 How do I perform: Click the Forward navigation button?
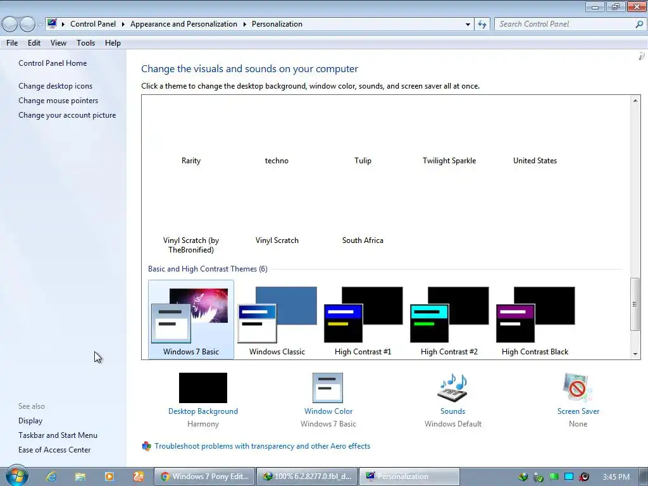coord(28,25)
